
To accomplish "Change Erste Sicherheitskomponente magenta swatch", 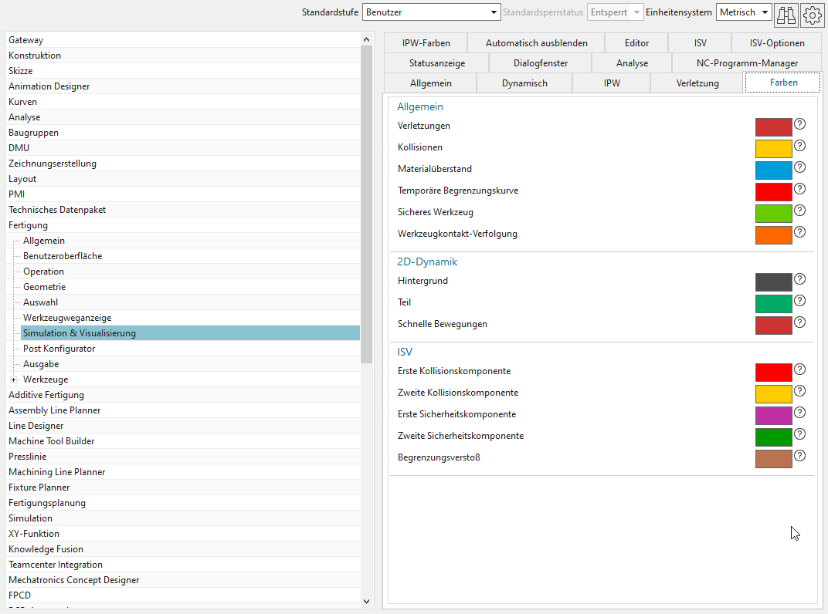I will [774, 416].
